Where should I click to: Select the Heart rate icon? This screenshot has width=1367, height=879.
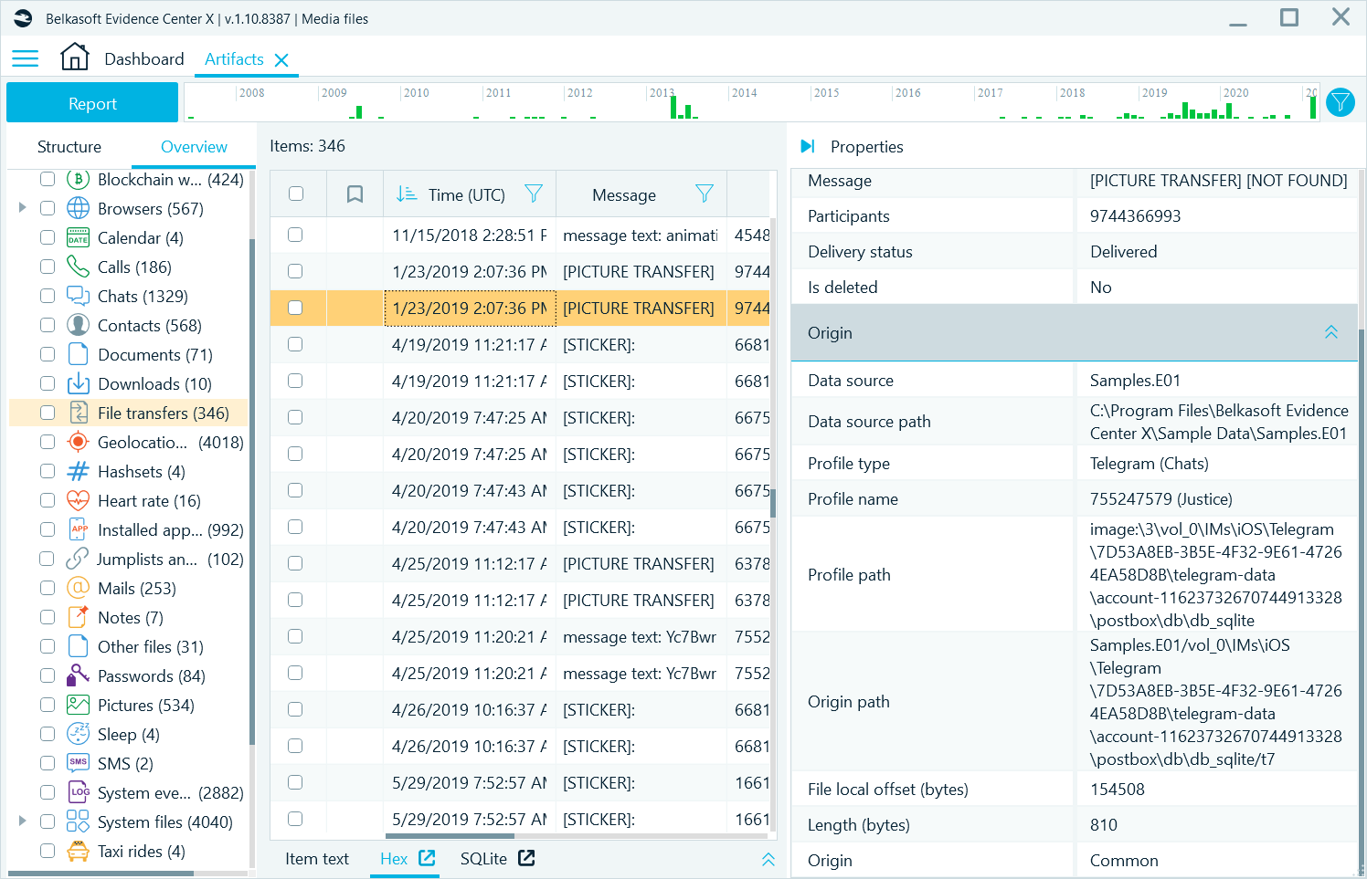pos(79,500)
